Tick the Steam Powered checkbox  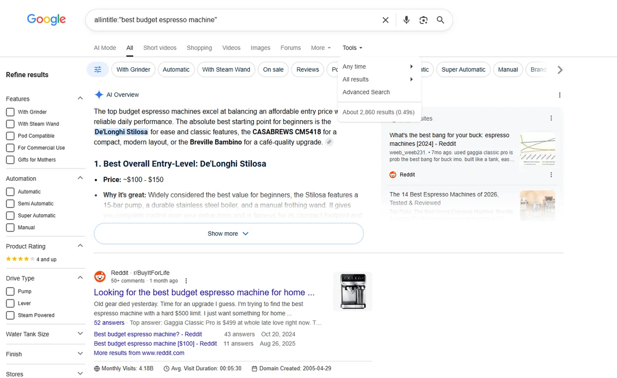(10, 315)
